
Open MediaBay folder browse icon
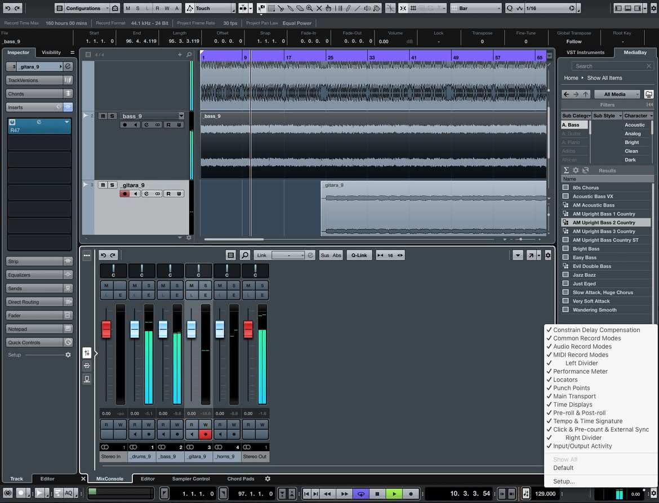[649, 94]
